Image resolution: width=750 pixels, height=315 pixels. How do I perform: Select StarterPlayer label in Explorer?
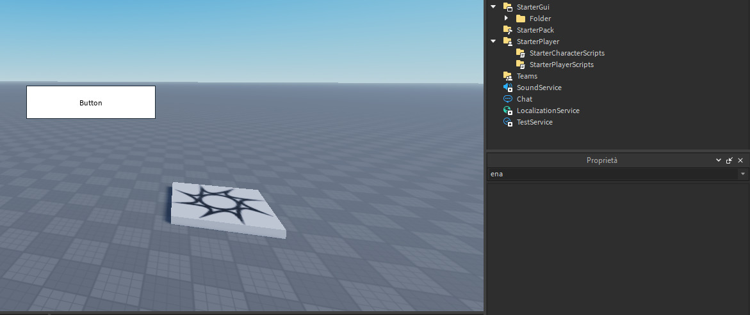537,42
